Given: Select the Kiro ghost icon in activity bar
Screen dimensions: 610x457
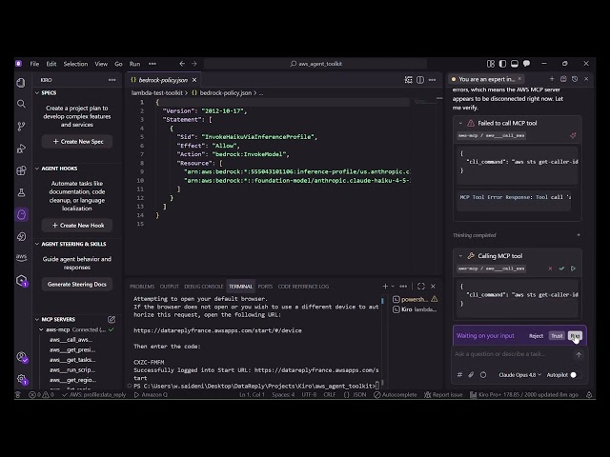Looking at the screenshot, I should pos(21,214).
